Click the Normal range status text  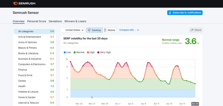point(171,40)
